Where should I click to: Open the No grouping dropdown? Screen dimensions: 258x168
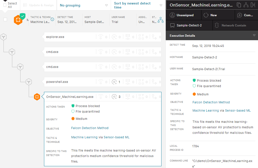[x=84, y=5]
